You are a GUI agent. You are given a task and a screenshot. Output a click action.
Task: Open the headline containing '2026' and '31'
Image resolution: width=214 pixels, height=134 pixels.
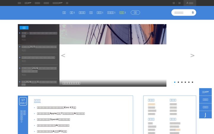tap(39, 83)
